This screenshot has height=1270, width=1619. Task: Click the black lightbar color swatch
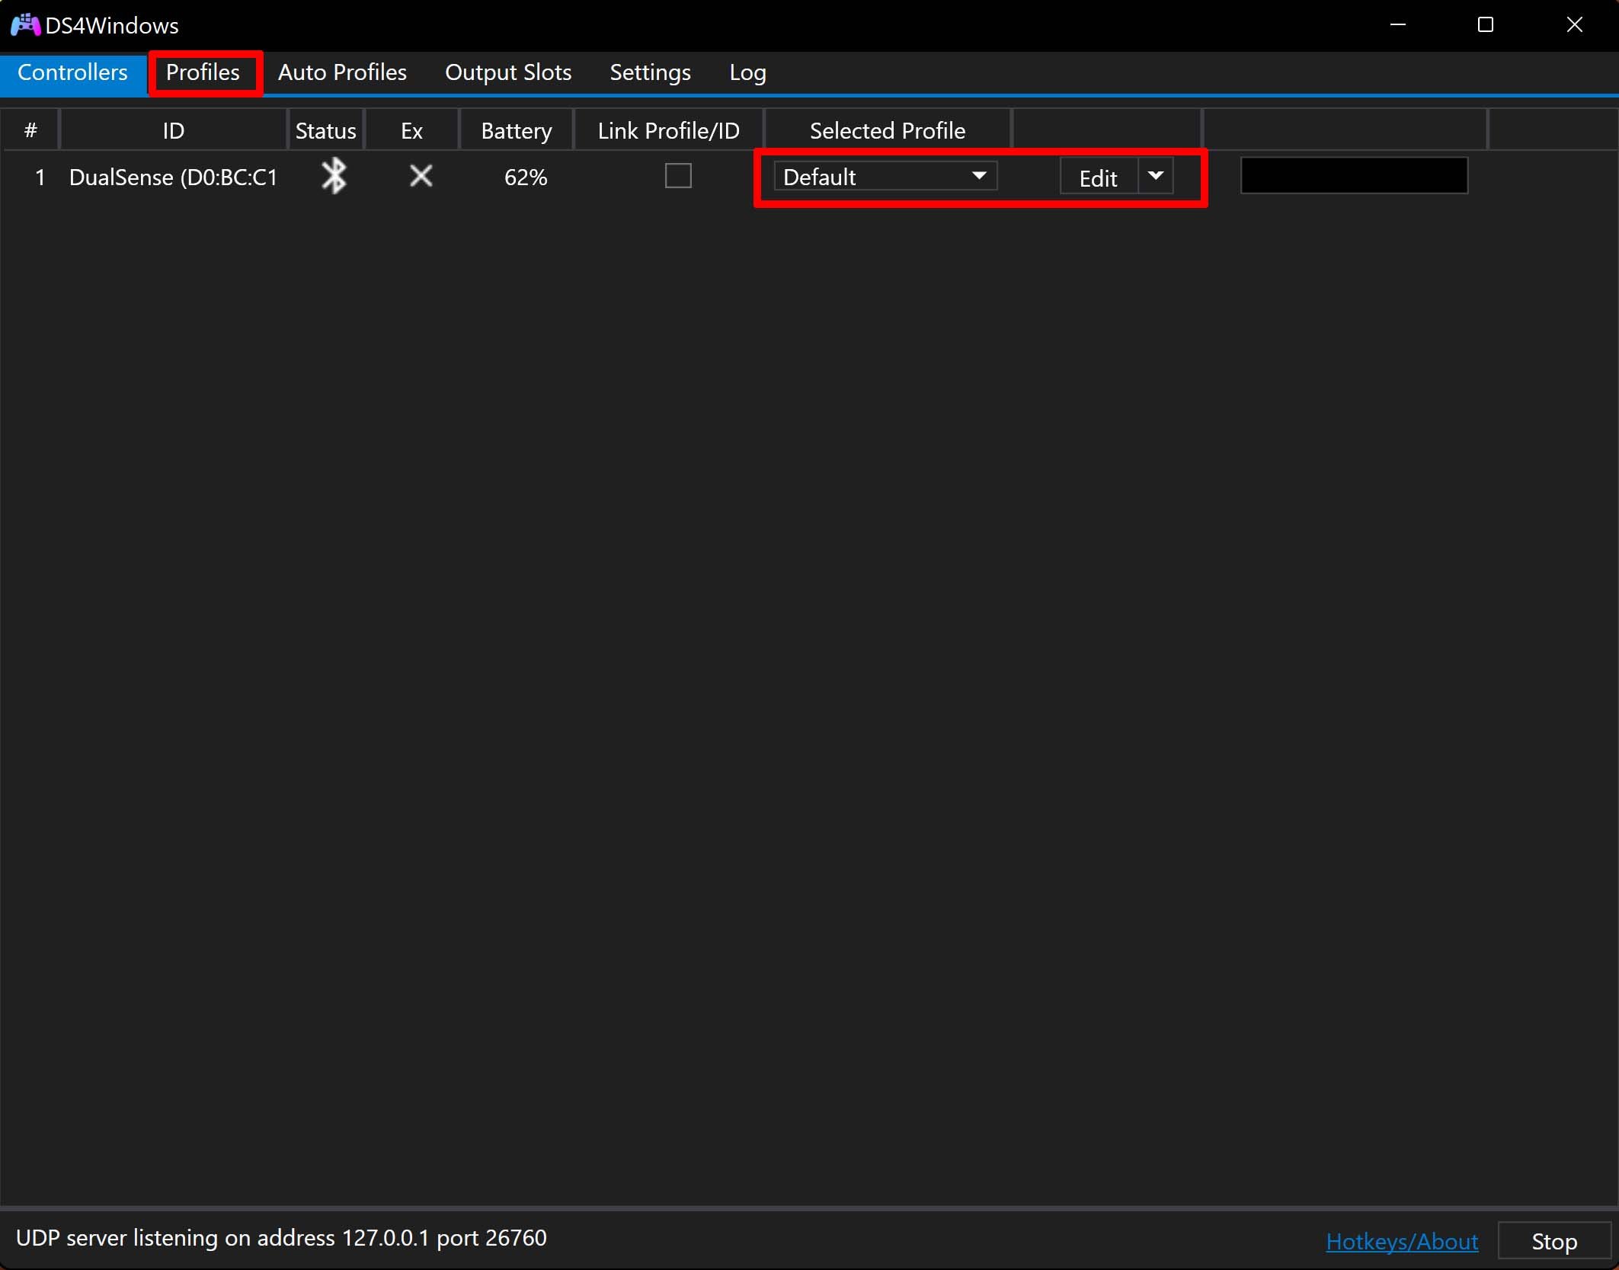point(1354,176)
